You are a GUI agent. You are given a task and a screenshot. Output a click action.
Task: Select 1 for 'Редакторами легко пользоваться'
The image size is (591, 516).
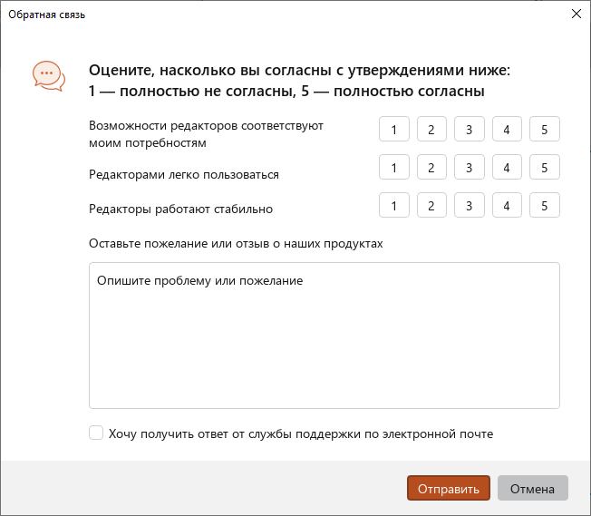click(x=394, y=167)
